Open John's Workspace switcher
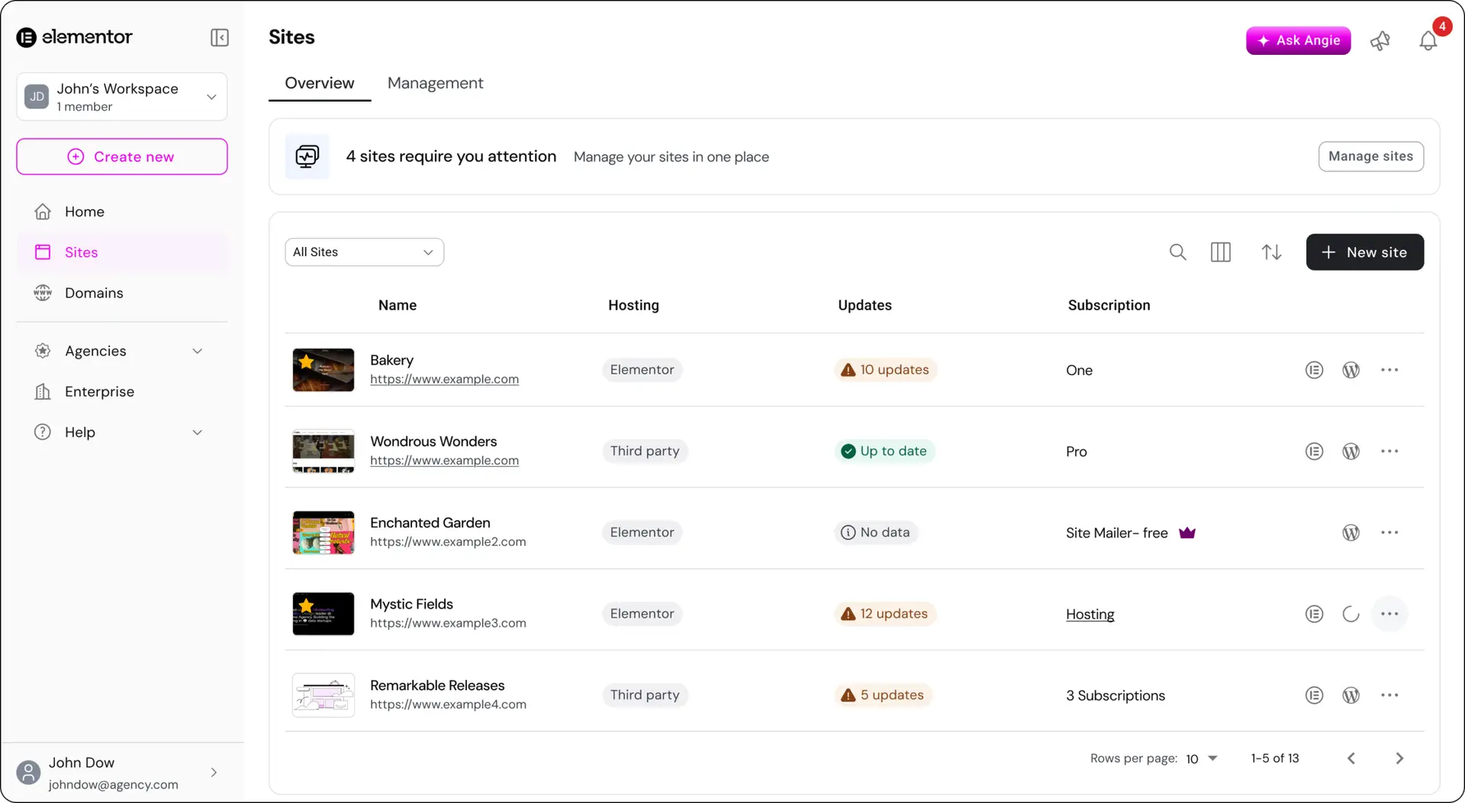This screenshot has width=1465, height=803. 122,97
